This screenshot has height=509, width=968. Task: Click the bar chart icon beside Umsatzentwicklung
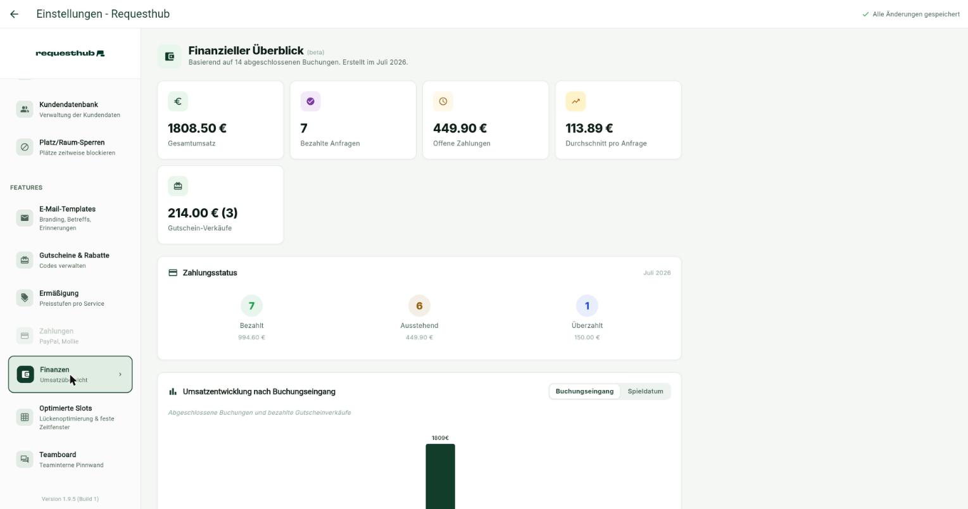point(173,392)
